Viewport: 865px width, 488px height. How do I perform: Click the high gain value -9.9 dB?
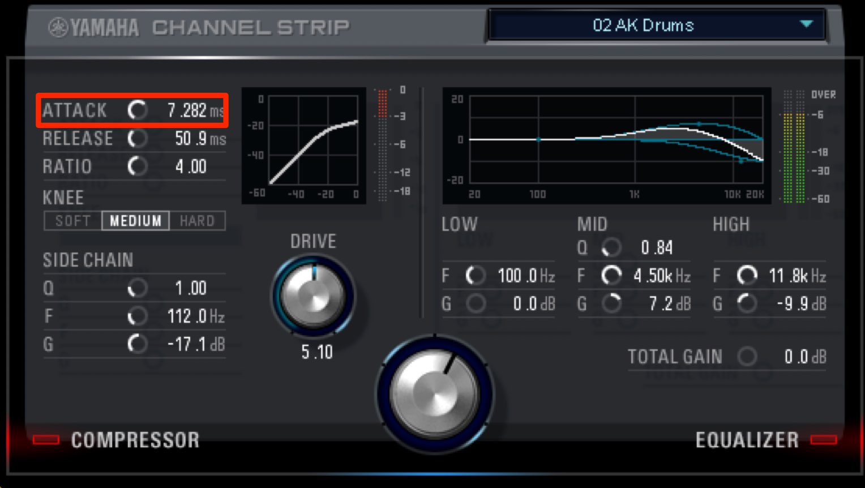[801, 304]
